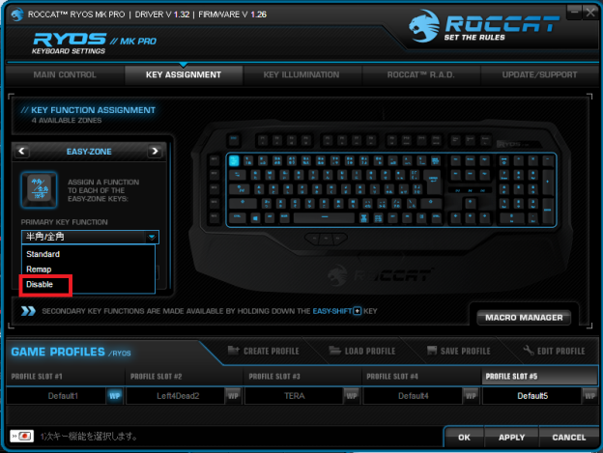The width and height of the screenshot is (603, 453).
Task: Collapse the Primary Key Function dropdown arrow
Action: click(153, 237)
